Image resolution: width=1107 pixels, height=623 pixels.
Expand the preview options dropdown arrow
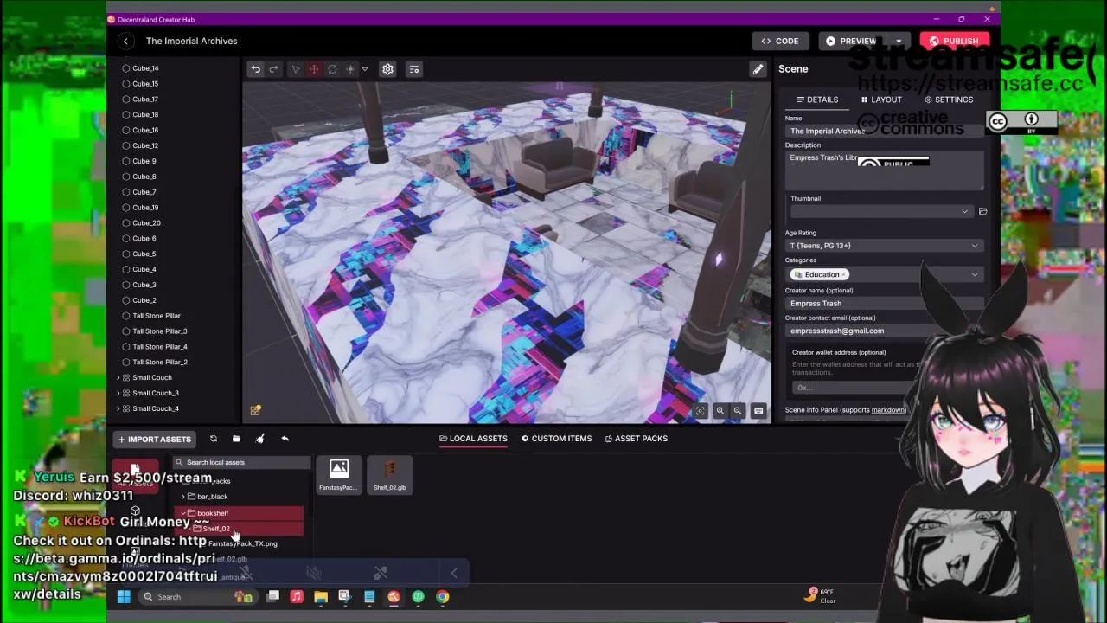pos(899,41)
